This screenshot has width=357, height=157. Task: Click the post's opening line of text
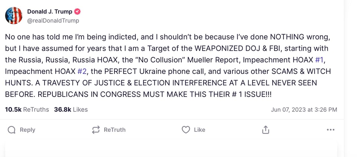tap(167, 37)
